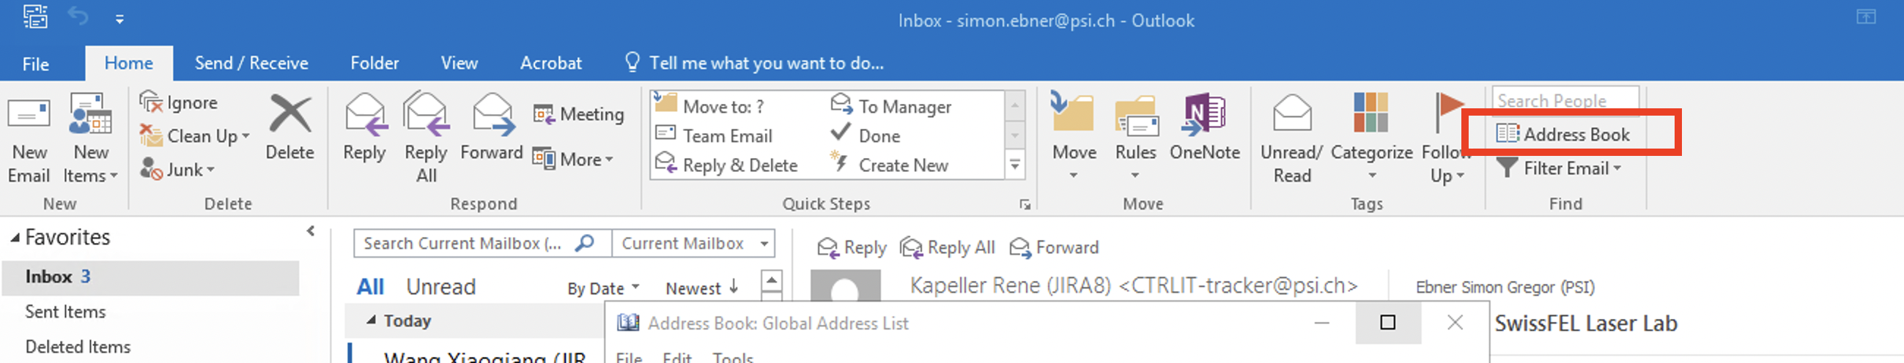Click Reply All in the reading pane

click(948, 248)
